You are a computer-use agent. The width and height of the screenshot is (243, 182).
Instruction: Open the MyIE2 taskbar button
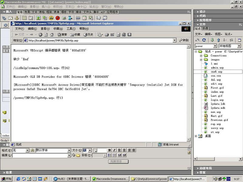pyautogui.click(x=72, y=179)
